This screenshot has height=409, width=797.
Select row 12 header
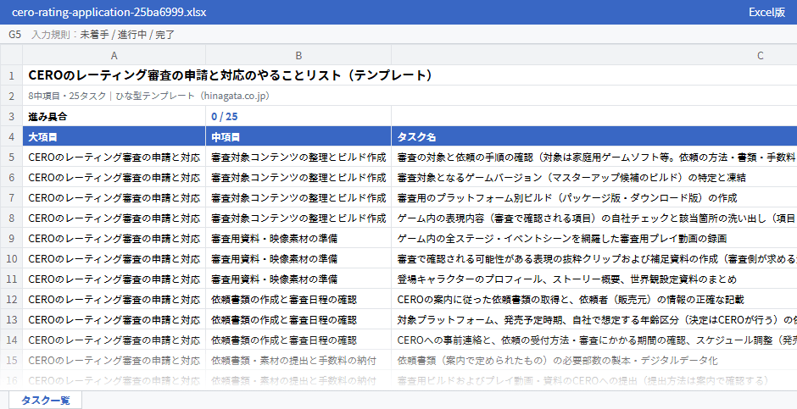pos(11,299)
